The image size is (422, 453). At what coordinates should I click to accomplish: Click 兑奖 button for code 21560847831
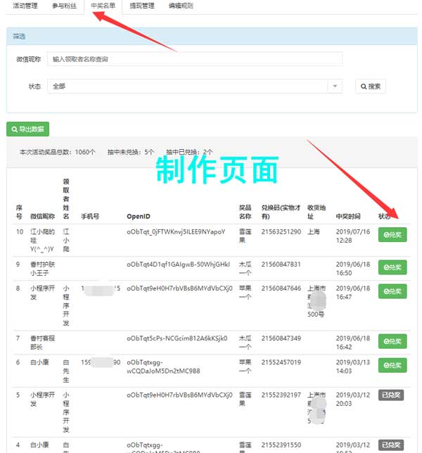[392, 267]
